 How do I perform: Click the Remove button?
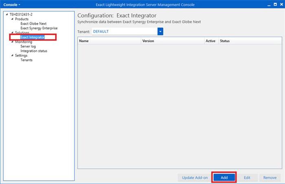coord(270,178)
